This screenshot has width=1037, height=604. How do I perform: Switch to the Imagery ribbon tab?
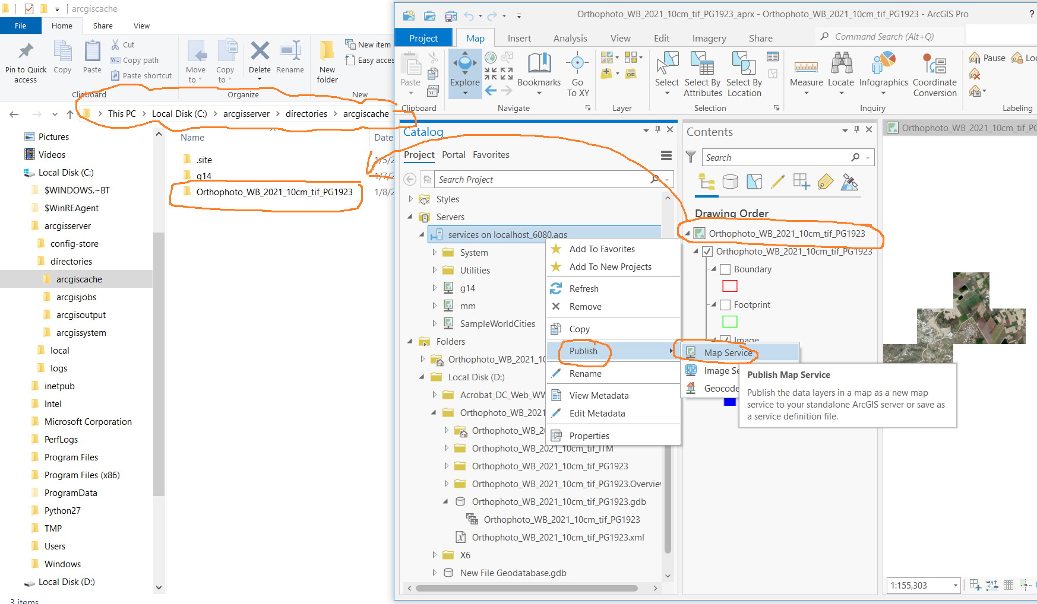click(x=709, y=37)
